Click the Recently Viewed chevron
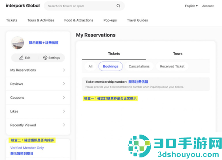222x160 pixels. (x=64, y=125)
